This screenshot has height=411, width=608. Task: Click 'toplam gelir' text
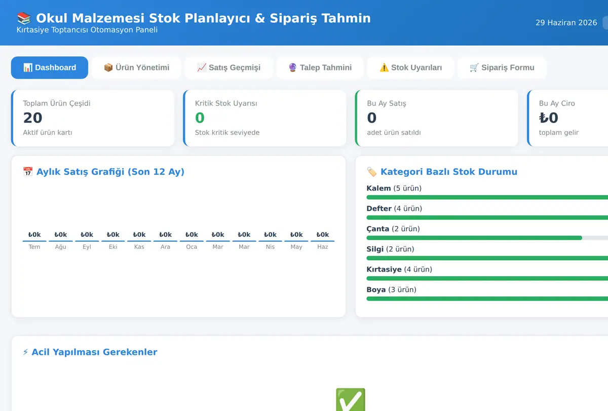[x=559, y=133]
